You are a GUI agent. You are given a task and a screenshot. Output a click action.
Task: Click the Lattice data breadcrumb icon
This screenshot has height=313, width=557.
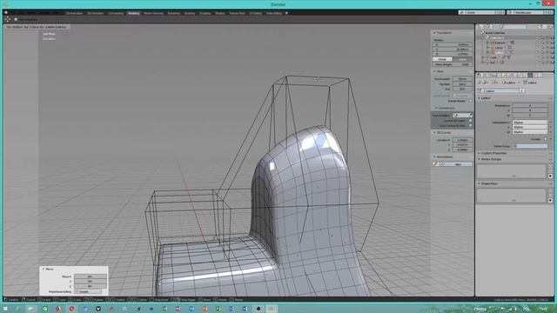pos(526,83)
